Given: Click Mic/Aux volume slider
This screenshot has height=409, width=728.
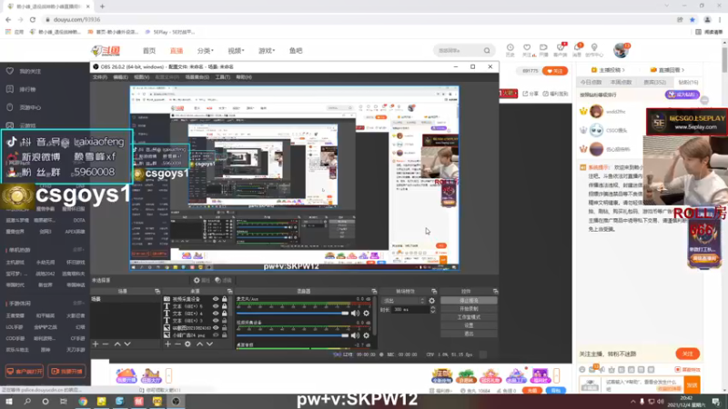Looking at the screenshot, I should pyautogui.click(x=292, y=314).
